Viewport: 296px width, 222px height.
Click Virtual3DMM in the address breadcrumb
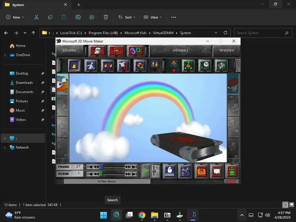[163, 33]
